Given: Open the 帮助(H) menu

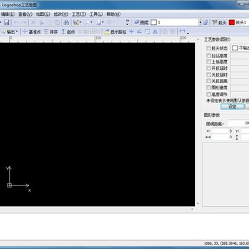Looking at the screenshot, I should point(113,15).
